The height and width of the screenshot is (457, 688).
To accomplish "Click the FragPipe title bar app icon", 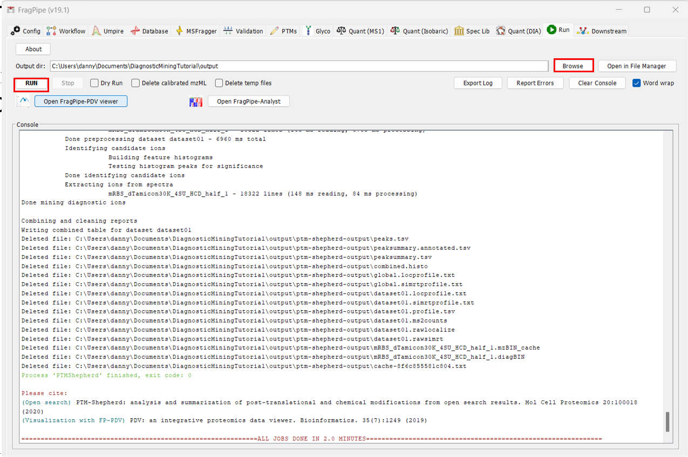I will (x=10, y=10).
